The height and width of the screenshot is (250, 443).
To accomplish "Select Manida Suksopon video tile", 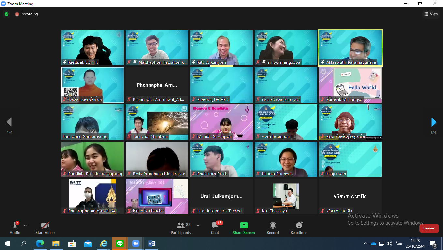I will point(221,122).
